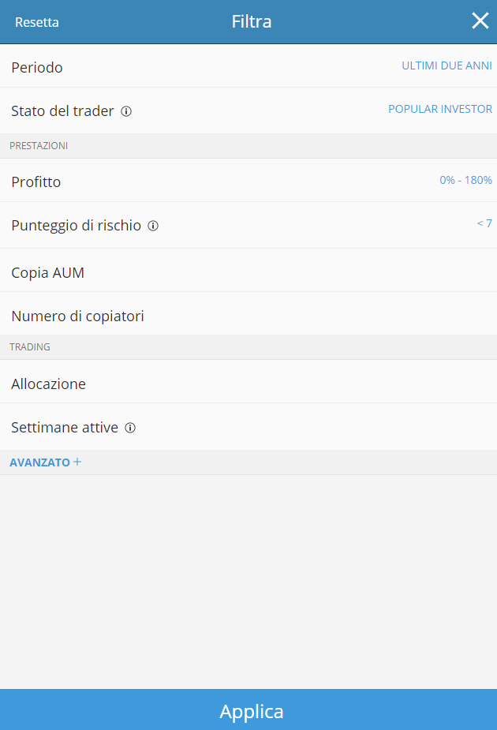Open the Settimane attive filter row
This screenshot has height=730, width=497.
[x=248, y=427]
